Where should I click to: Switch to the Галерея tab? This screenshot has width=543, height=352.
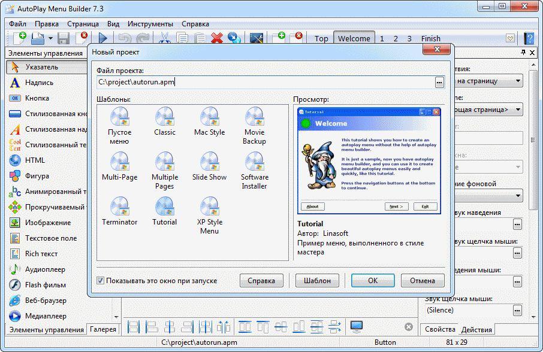[x=103, y=329]
